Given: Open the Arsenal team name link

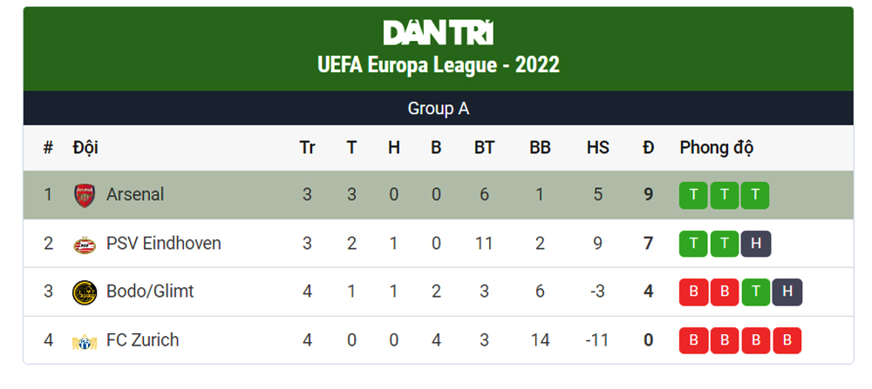Looking at the screenshot, I should point(134,194).
